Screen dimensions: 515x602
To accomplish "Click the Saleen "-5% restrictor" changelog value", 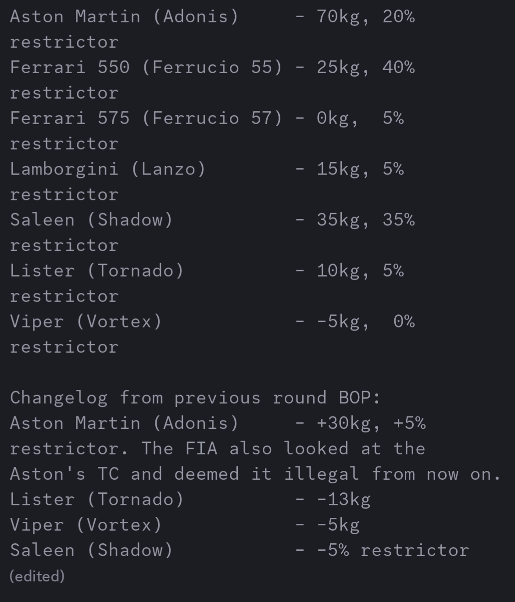I will click(393, 550).
